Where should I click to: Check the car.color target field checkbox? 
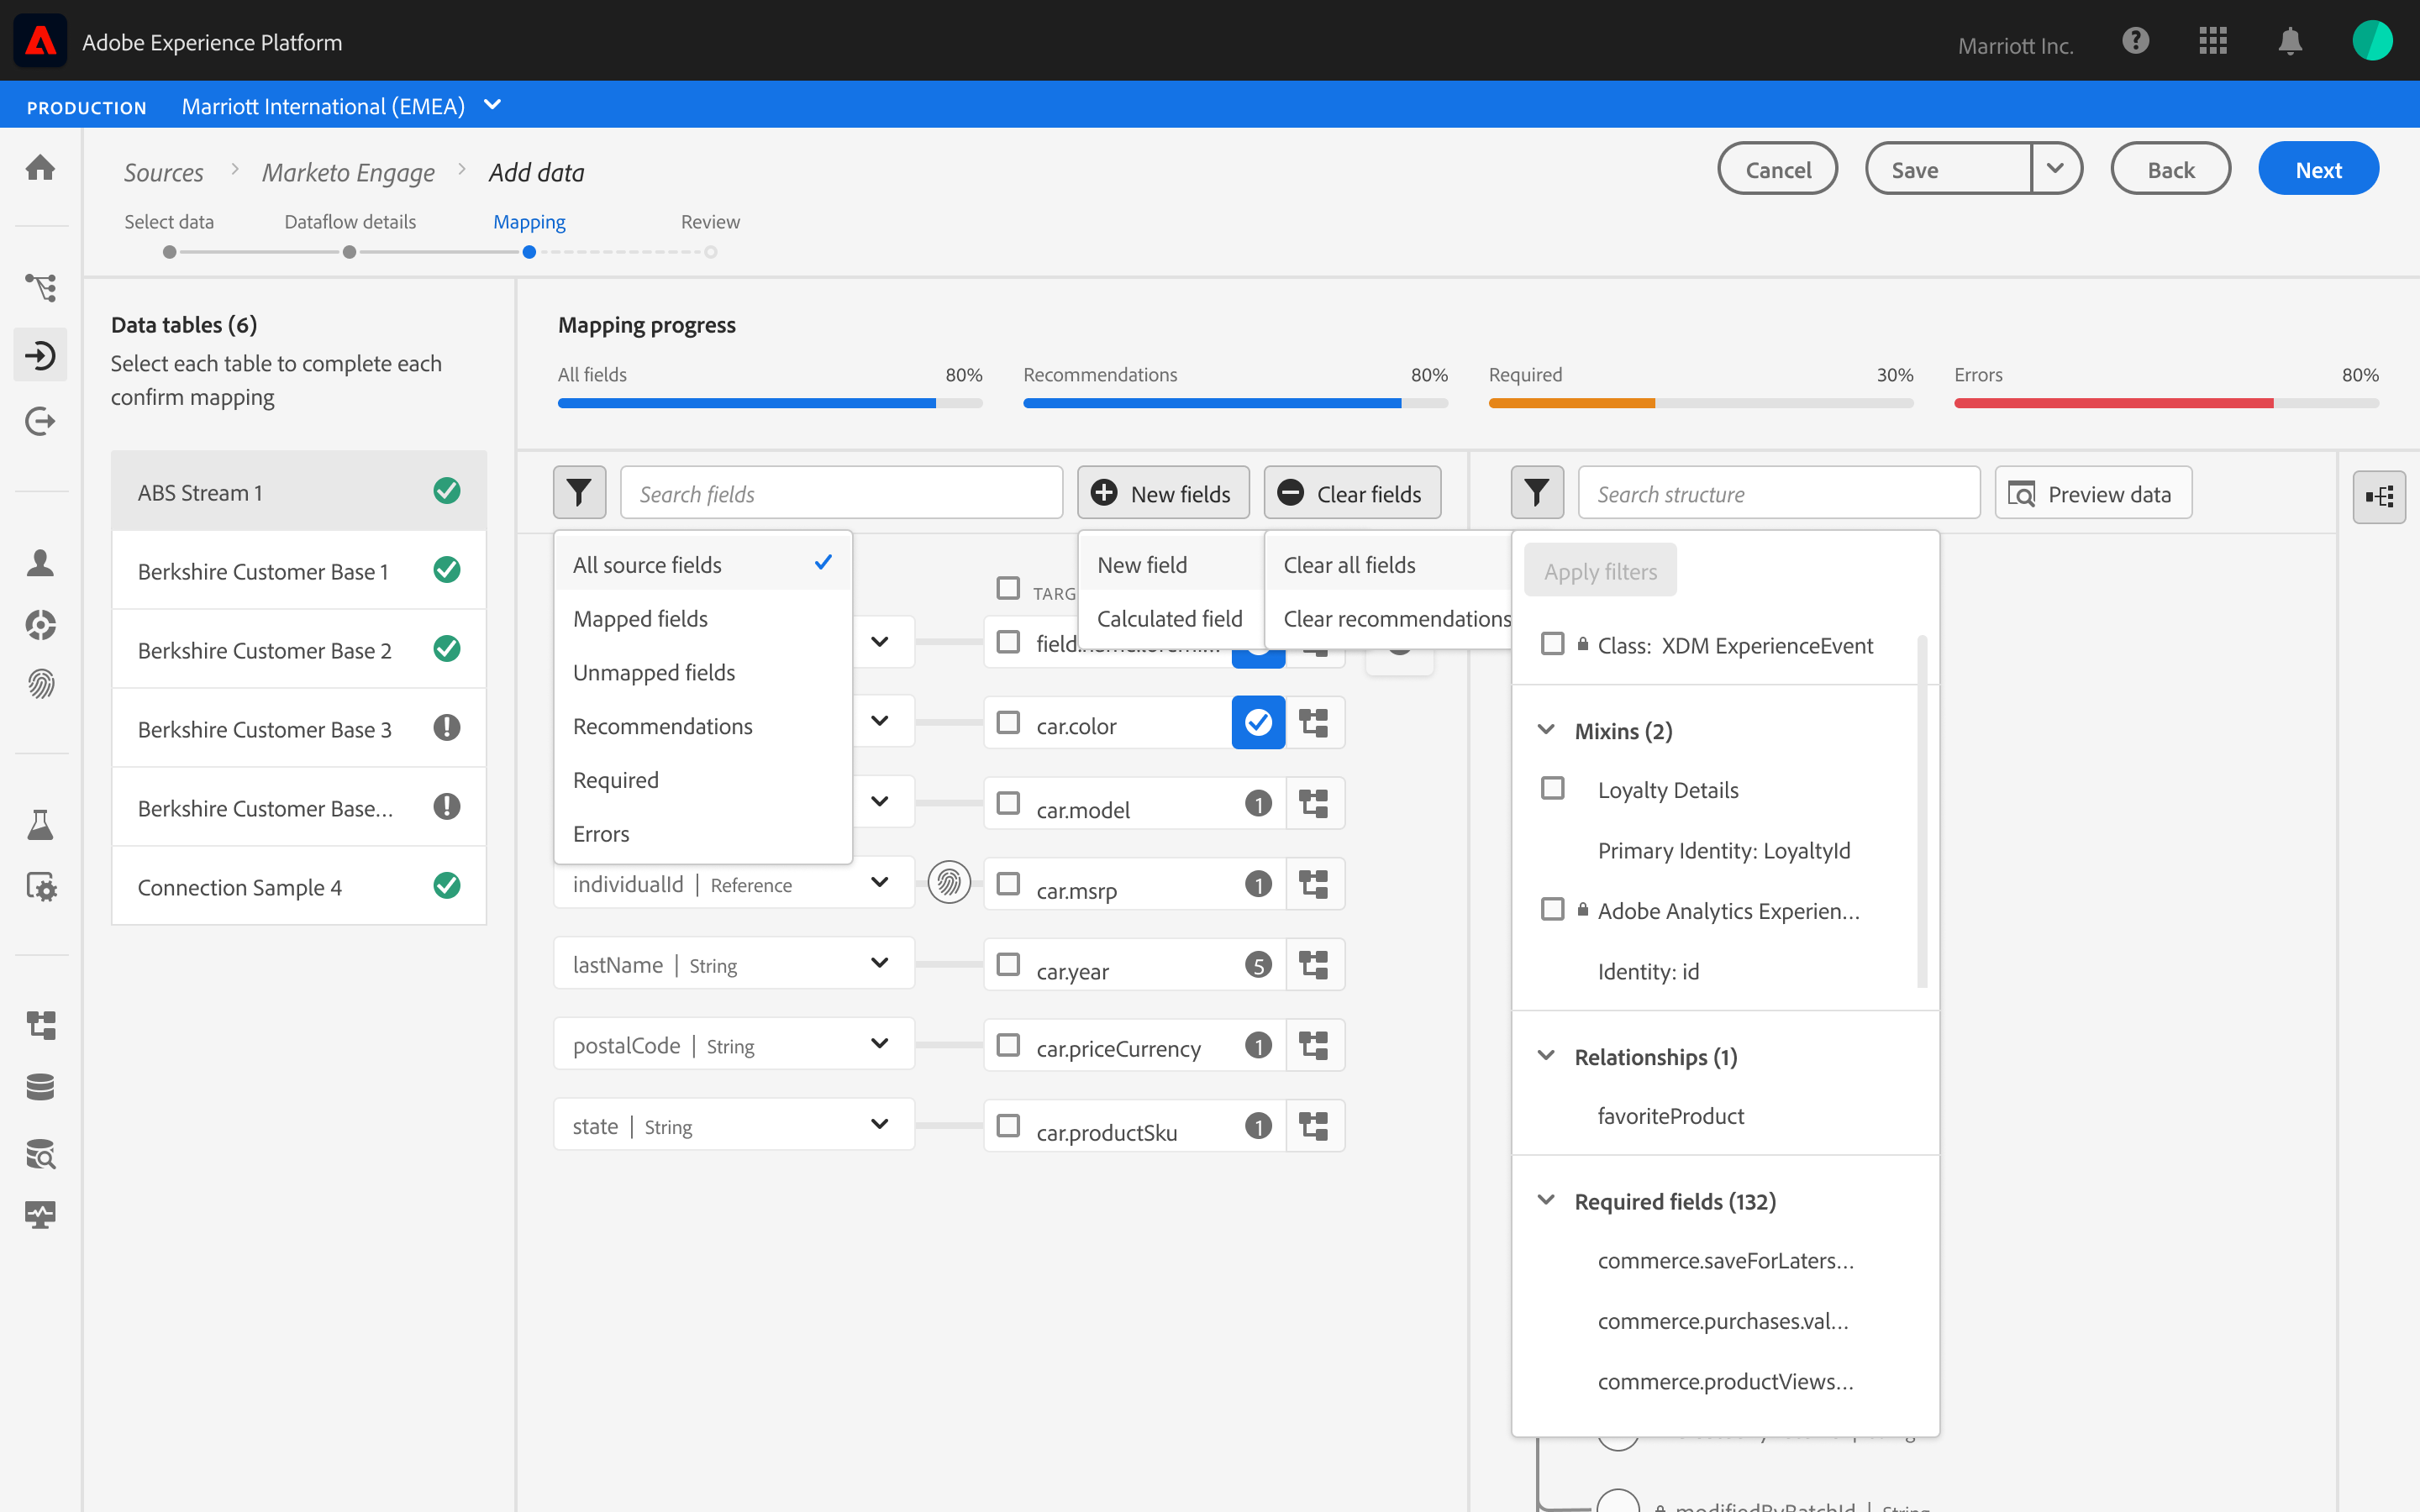[1007, 722]
